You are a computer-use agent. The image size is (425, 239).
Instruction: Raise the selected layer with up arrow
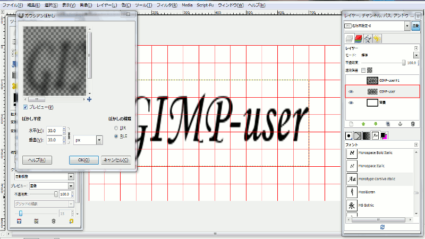click(x=363, y=124)
